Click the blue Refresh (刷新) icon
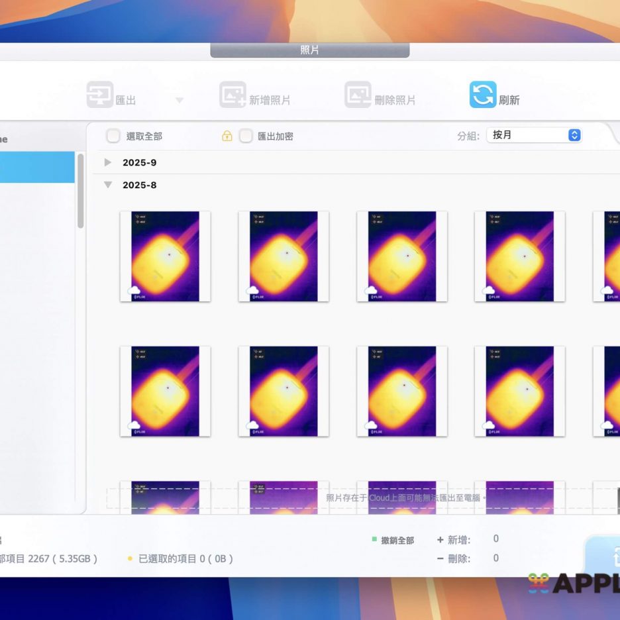The width and height of the screenshot is (620, 620). pos(483,95)
